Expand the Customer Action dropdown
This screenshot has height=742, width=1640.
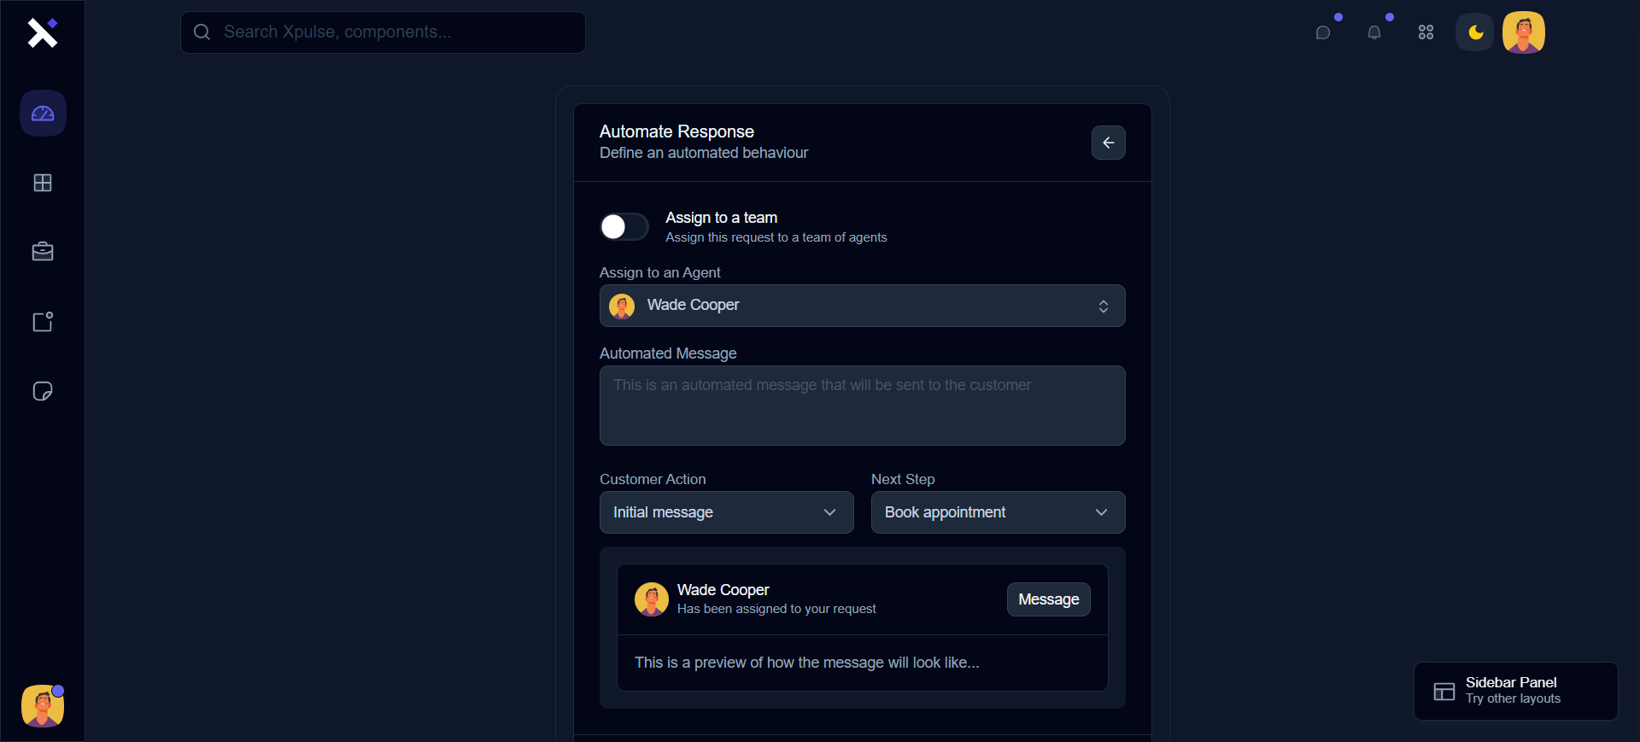726,512
